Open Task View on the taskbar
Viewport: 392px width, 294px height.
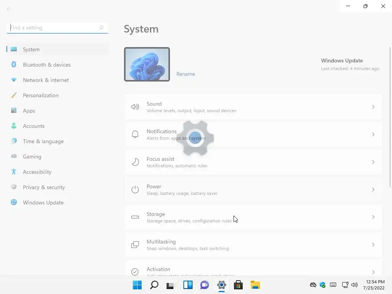(x=171, y=285)
